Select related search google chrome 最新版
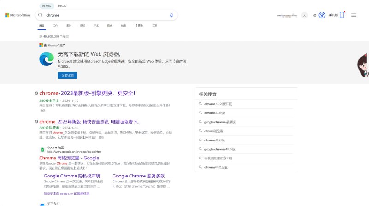 pos(220,122)
